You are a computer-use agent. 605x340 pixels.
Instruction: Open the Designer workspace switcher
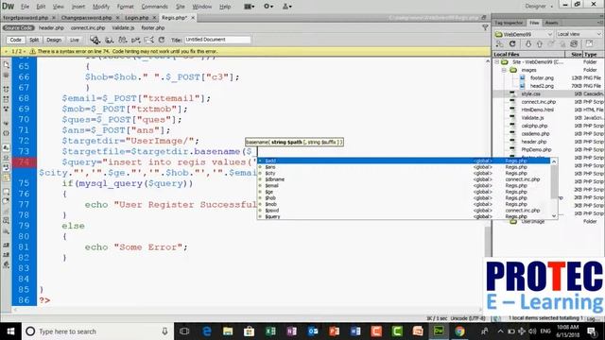539,7
